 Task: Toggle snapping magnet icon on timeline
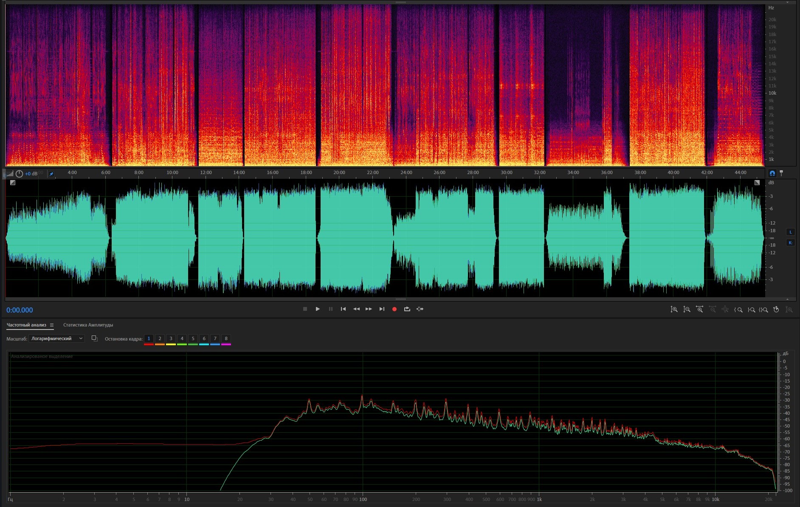tap(772, 173)
